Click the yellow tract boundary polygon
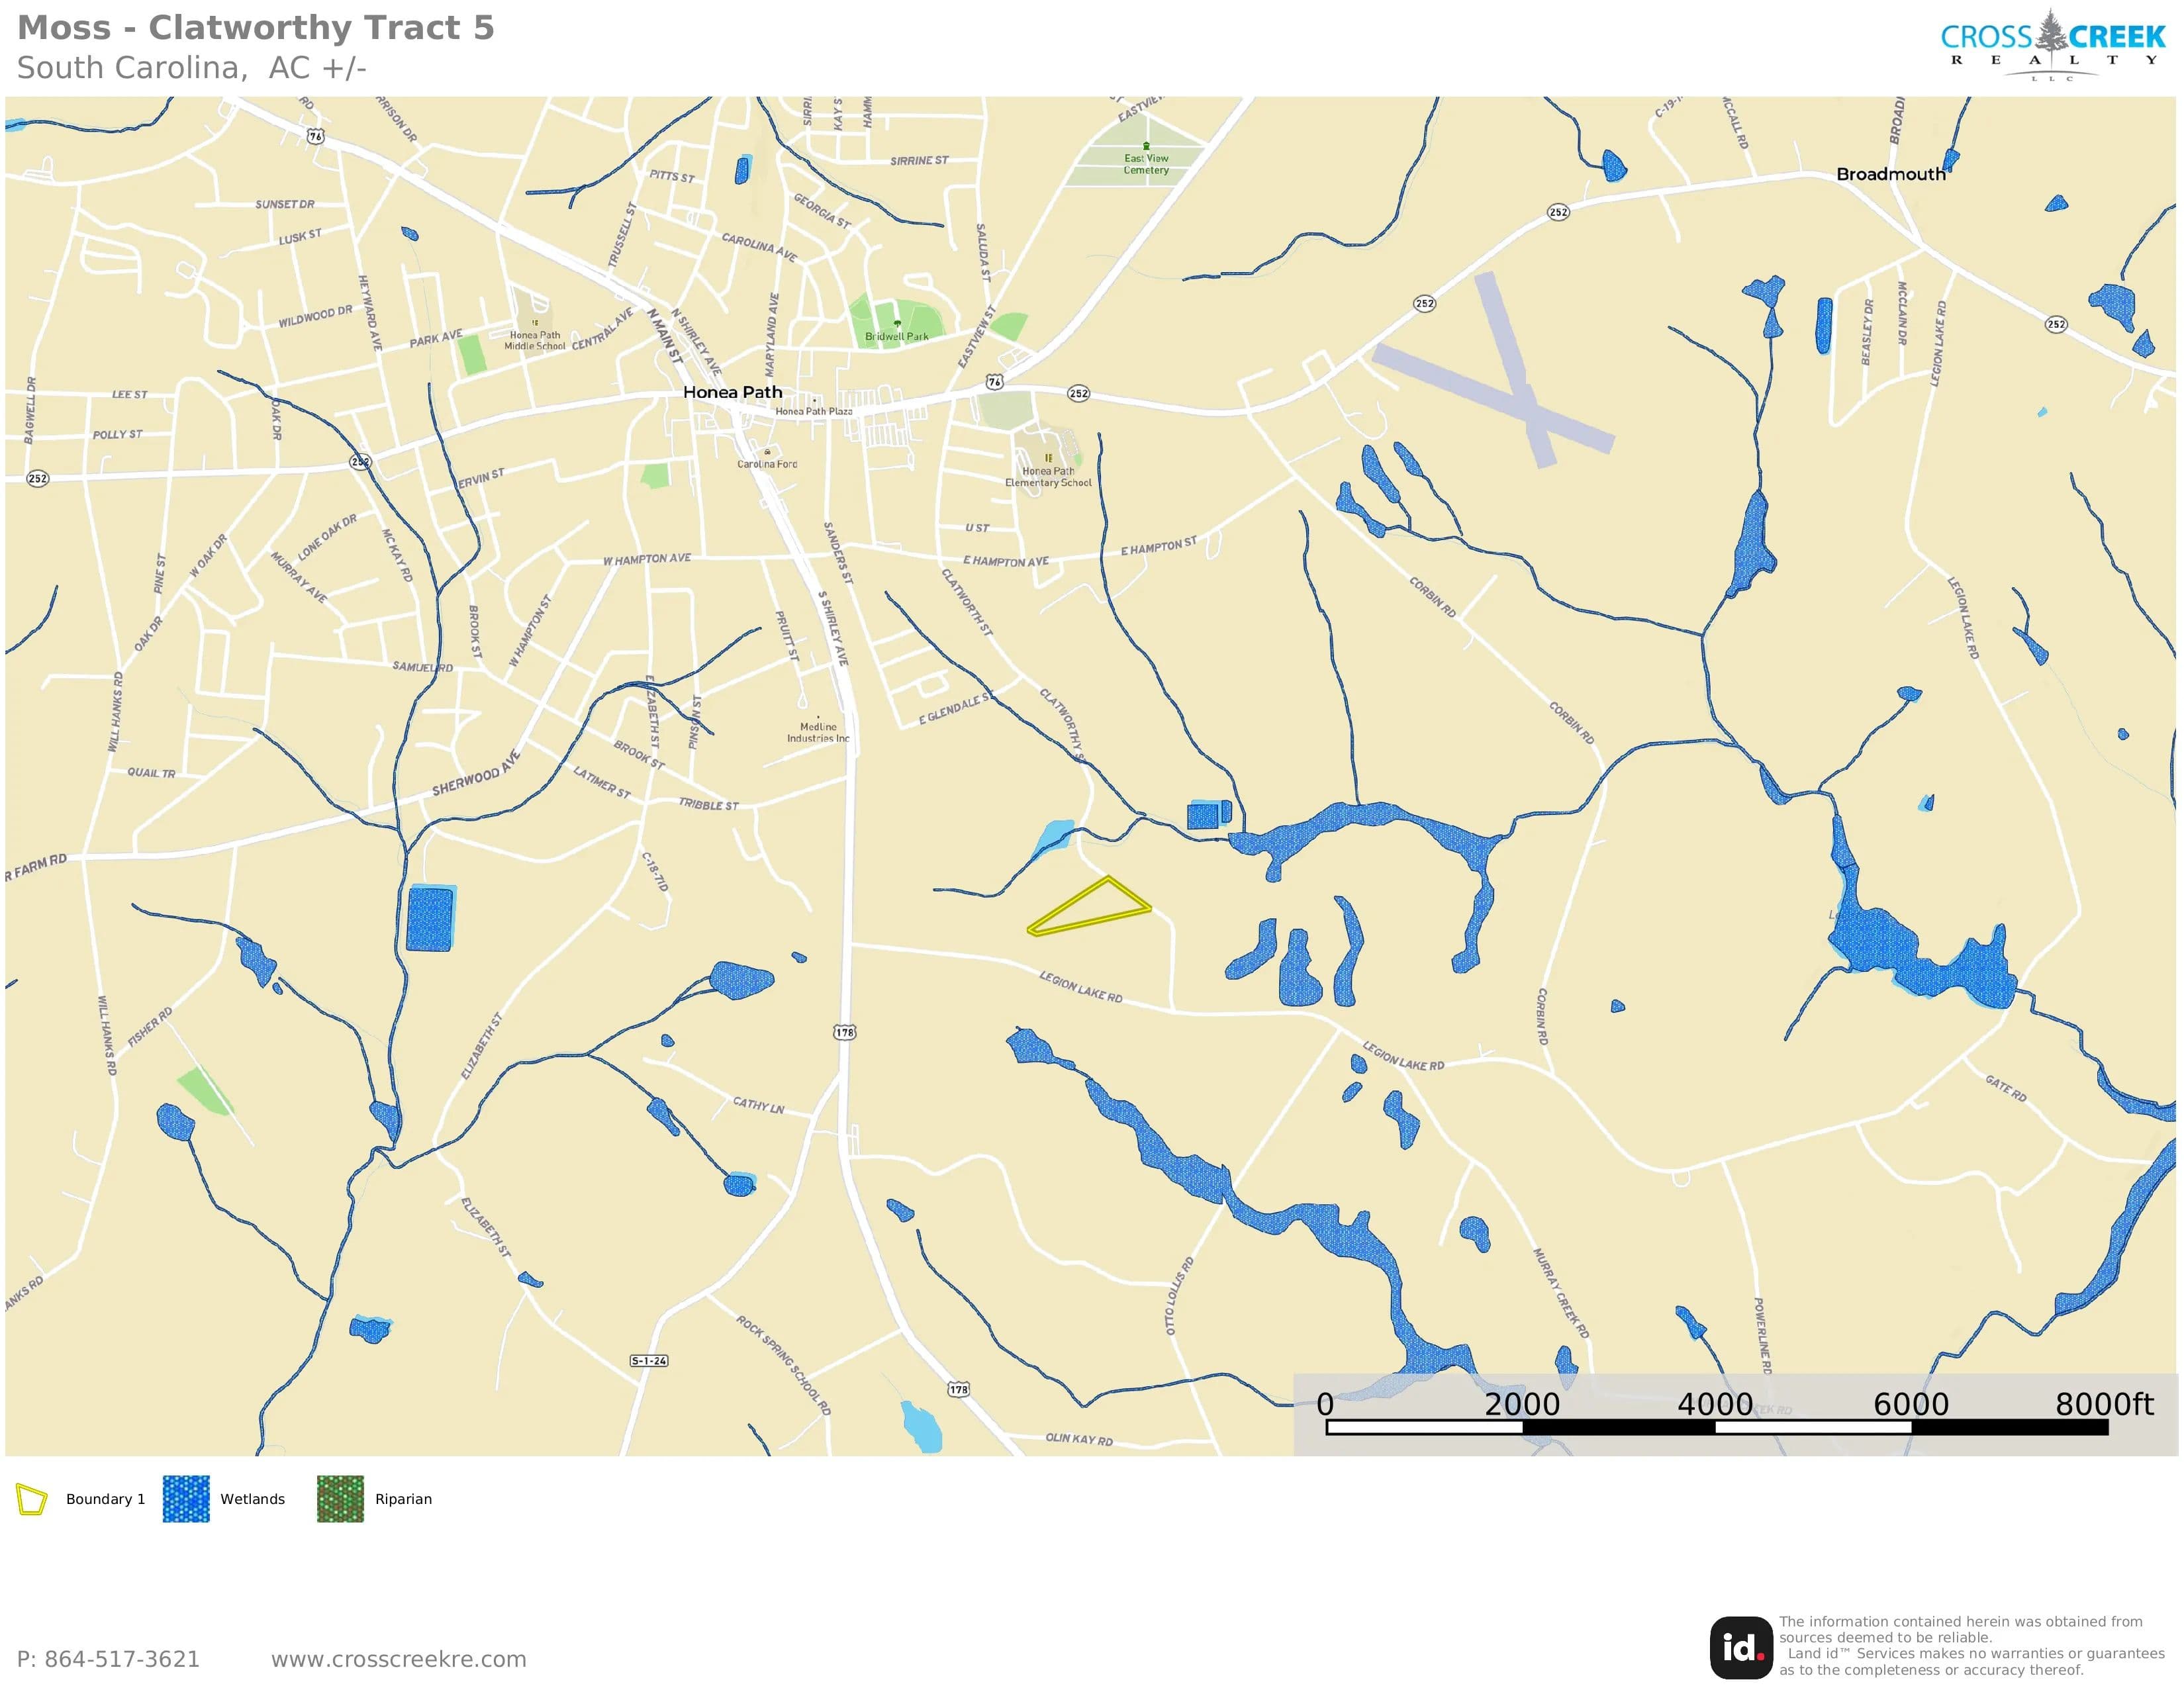The image size is (2184, 1688). coord(1089,907)
